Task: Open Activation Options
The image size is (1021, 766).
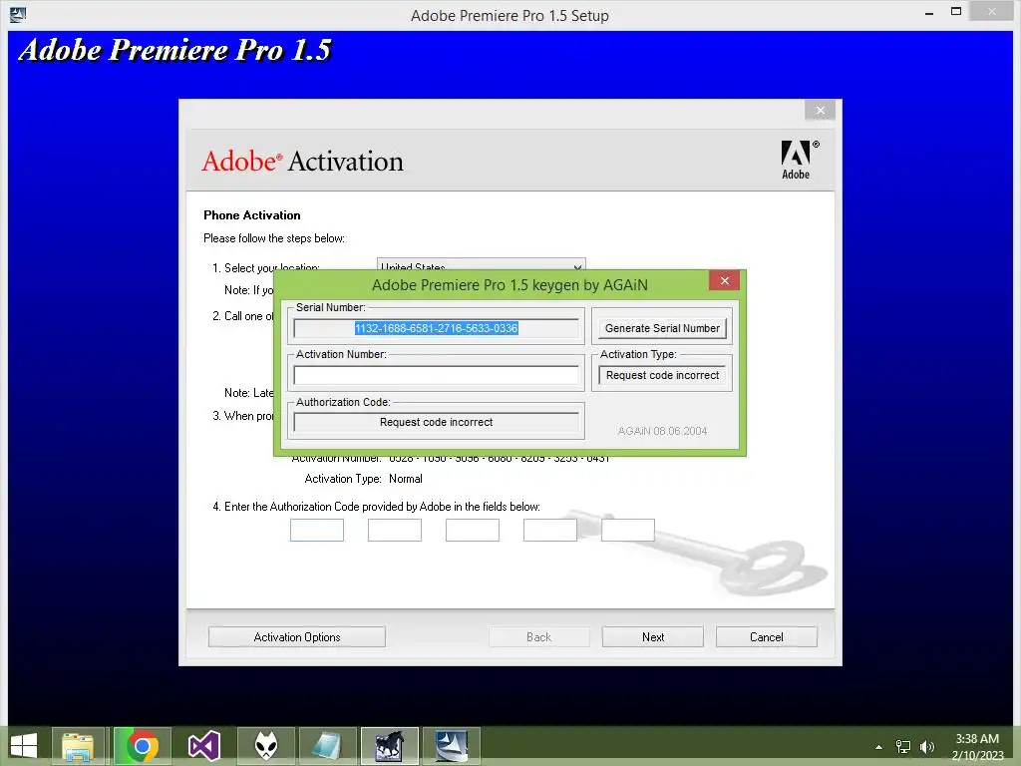Action: click(297, 637)
